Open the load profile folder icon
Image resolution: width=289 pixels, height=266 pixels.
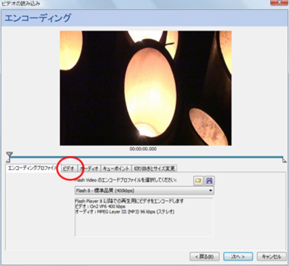(x=198, y=181)
